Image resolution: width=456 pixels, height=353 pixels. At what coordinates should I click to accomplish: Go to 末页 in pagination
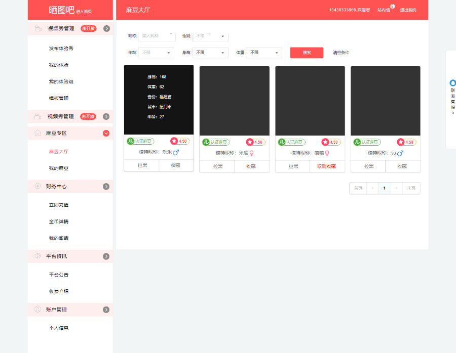[411, 188]
